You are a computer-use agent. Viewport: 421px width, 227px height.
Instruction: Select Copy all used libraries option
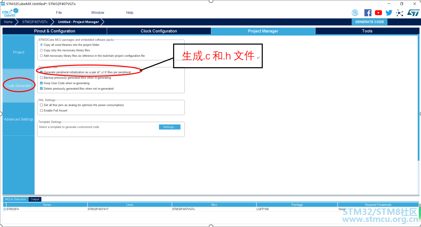tap(41, 45)
